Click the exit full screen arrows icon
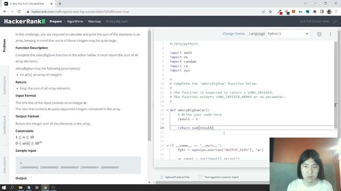341x191 pixels. click(x=335, y=21)
